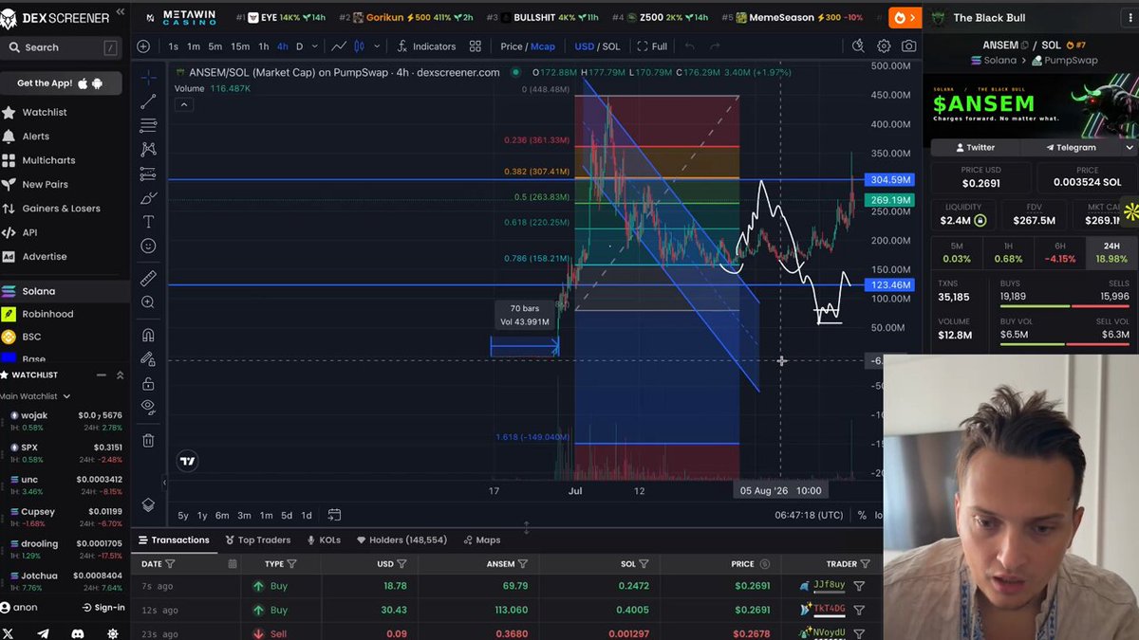The image size is (1139, 640).
Task: Toggle the hide all drawings eye
Action: click(x=148, y=407)
